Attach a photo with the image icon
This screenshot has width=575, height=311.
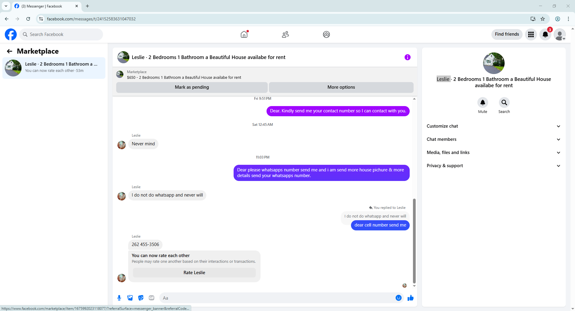point(130,298)
